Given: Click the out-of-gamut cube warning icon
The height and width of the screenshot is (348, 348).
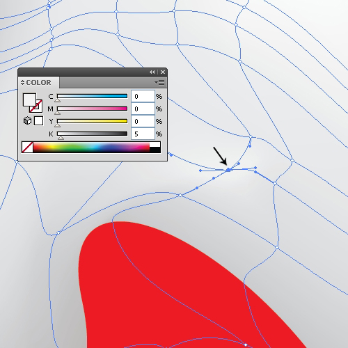Looking at the screenshot, I should (x=27, y=120).
